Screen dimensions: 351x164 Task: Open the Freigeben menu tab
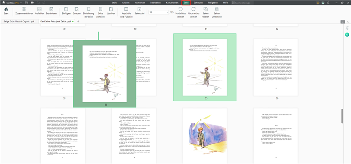pos(213,3)
